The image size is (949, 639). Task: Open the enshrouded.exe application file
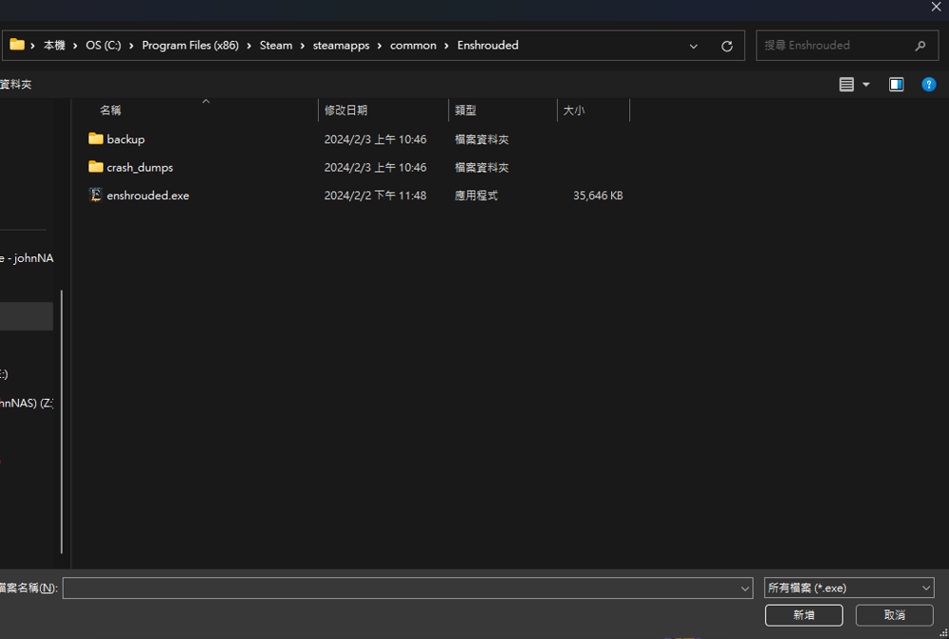(x=147, y=195)
